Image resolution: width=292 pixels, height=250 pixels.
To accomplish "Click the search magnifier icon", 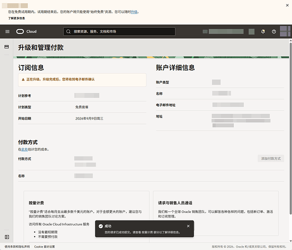I will coord(68,31).
